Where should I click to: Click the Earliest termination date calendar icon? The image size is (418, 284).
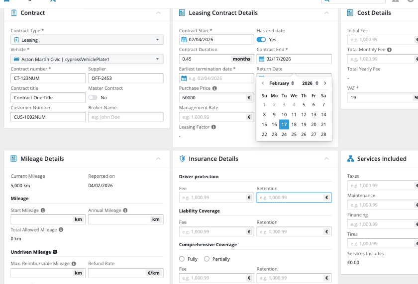coord(184,78)
